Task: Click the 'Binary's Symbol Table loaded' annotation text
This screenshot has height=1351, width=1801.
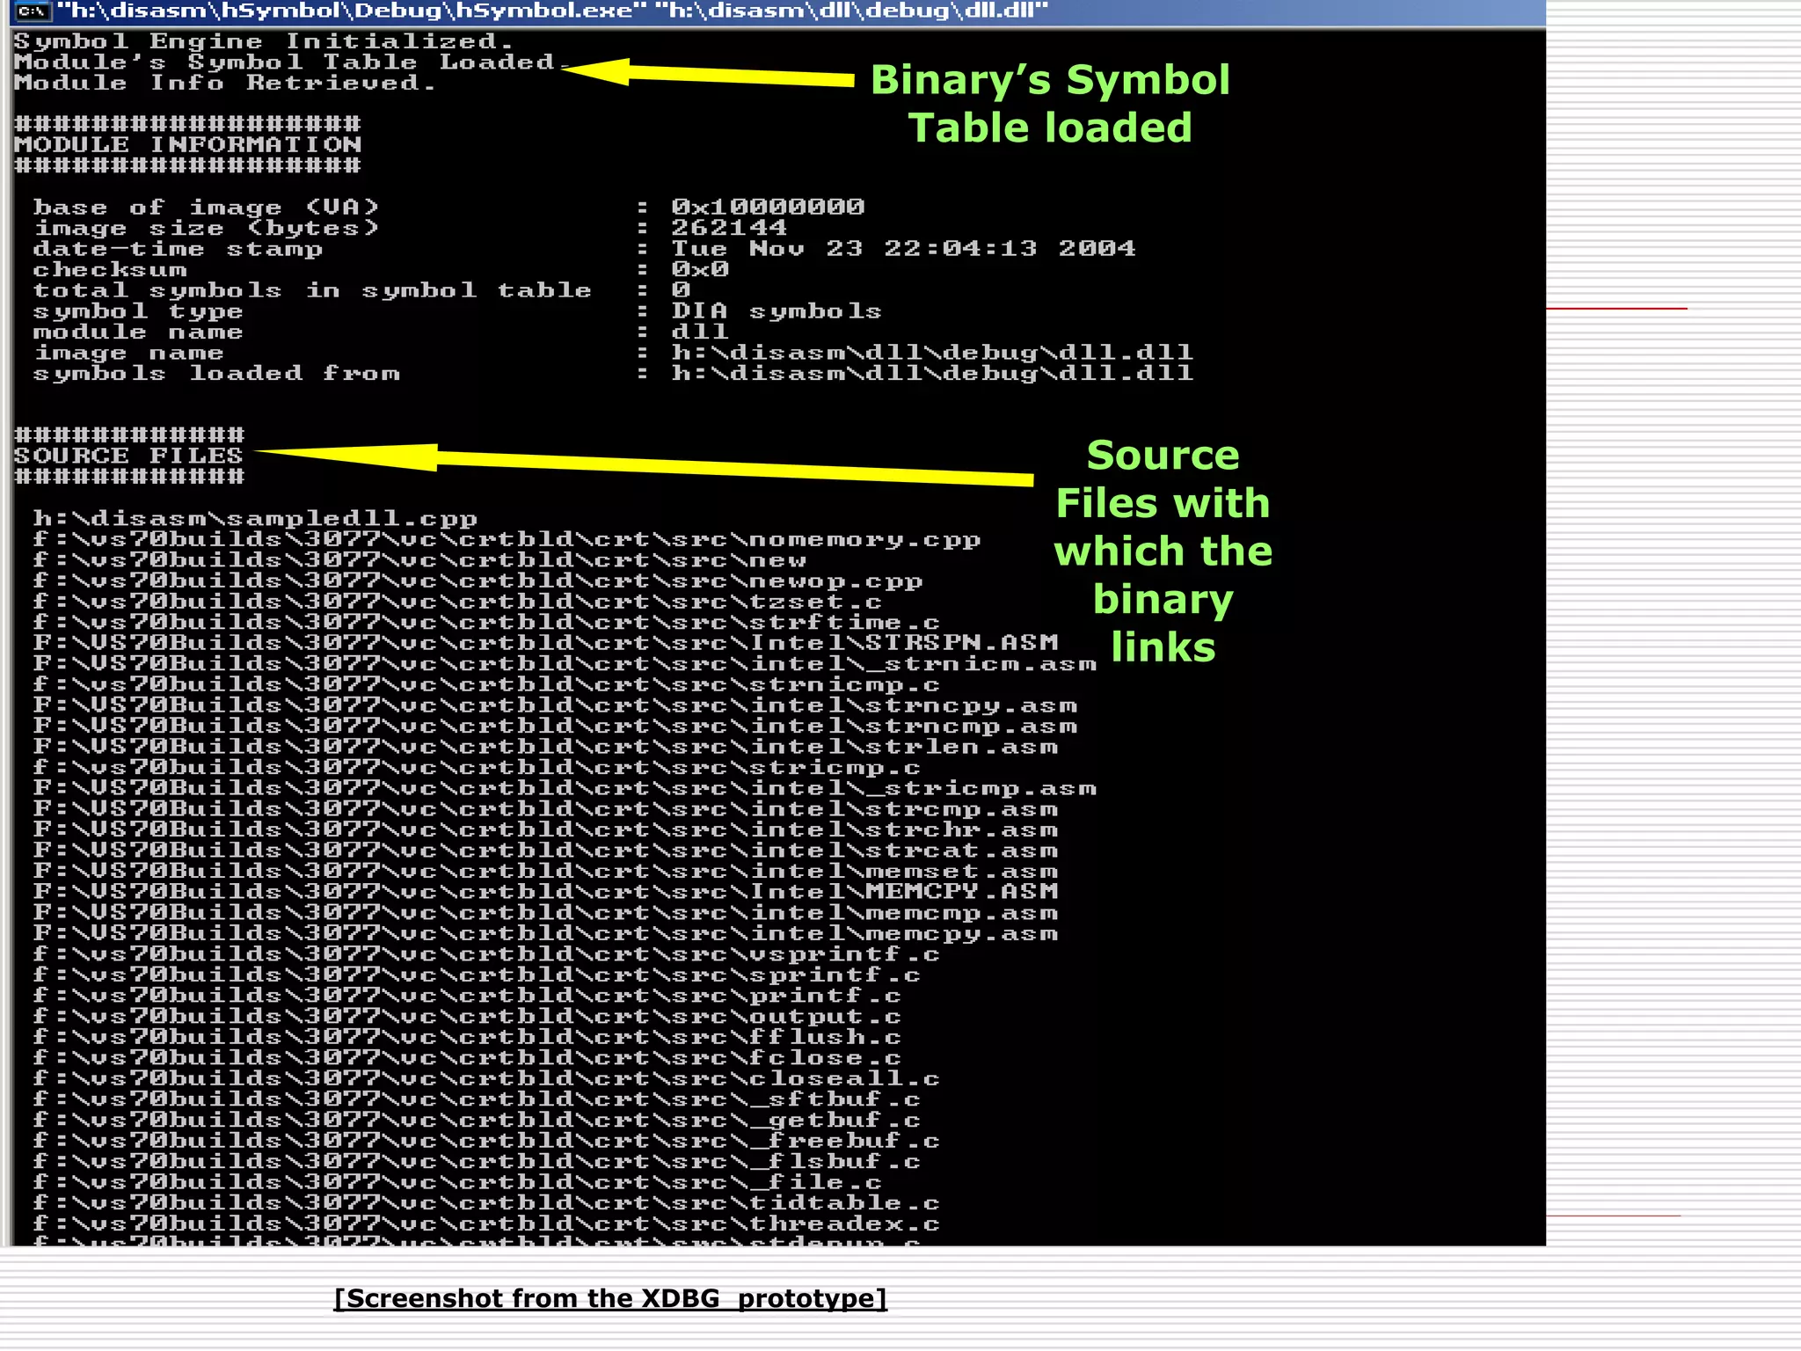Action: click(x=1050, y=104)
